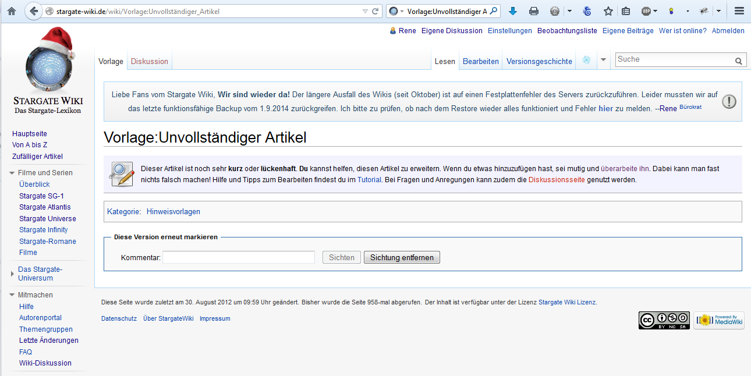
Task: Click into the Kommentar text field
Action: pos(238,257)
